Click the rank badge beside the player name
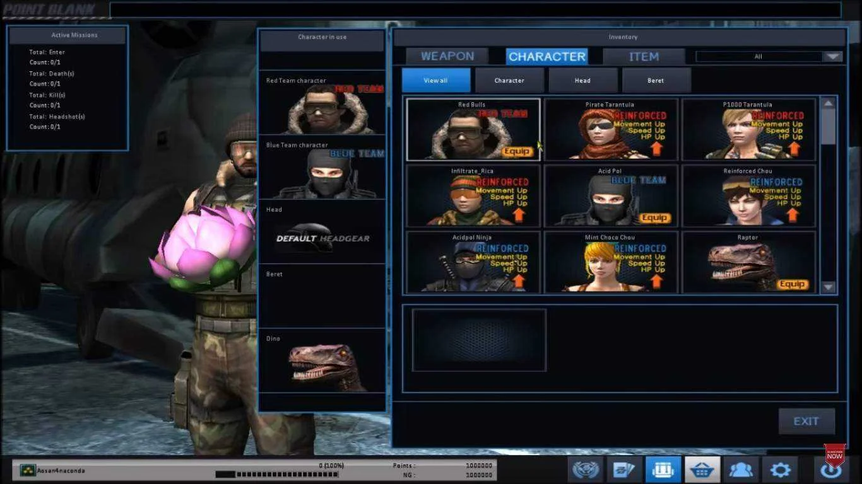Image resolution: width=862 pixels, height=484 pixels. click(27, 470)
